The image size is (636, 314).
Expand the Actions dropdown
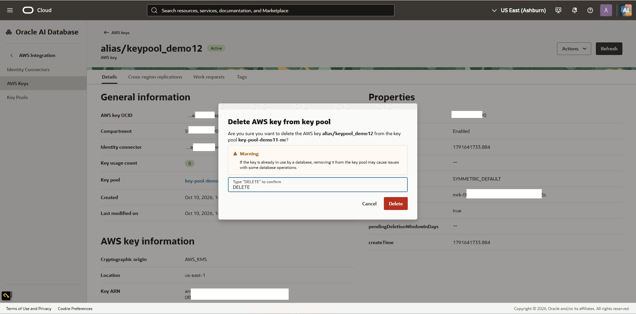pyautogui.click(x=574, y=49)
